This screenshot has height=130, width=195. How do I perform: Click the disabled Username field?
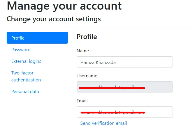coord(157,87)
